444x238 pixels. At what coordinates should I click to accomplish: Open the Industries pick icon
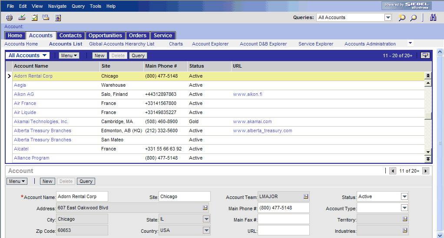[405, 230]
